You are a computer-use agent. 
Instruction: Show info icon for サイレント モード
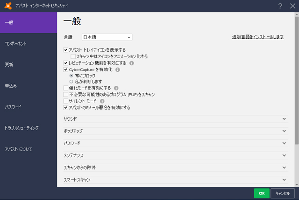point(102,101)
